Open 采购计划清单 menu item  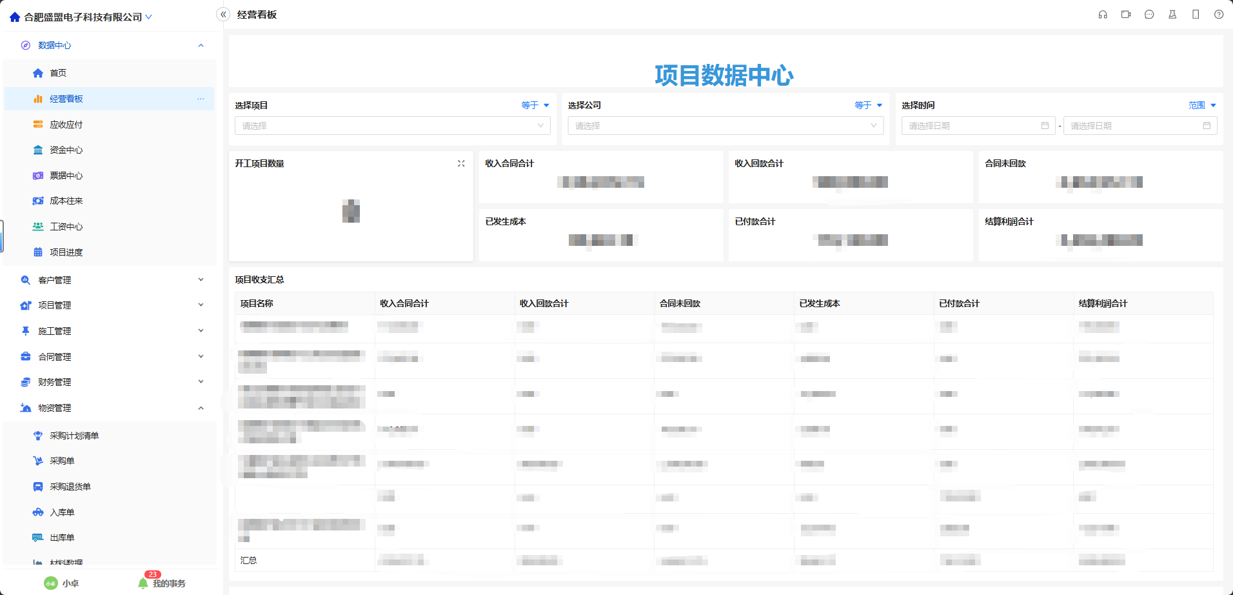(74, 436)
